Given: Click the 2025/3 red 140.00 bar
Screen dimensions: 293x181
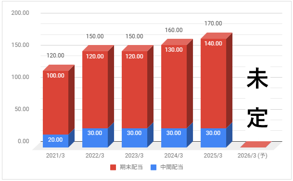Looking at the screenshot, I should tap(214, 83).
